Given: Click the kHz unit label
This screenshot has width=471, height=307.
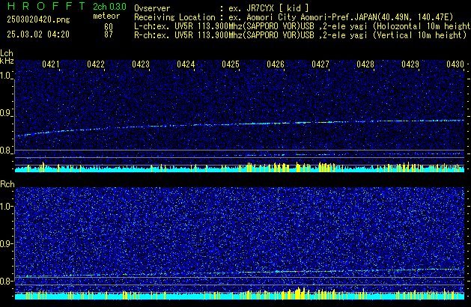Looking at the screenshot, I should pos(7,61).
